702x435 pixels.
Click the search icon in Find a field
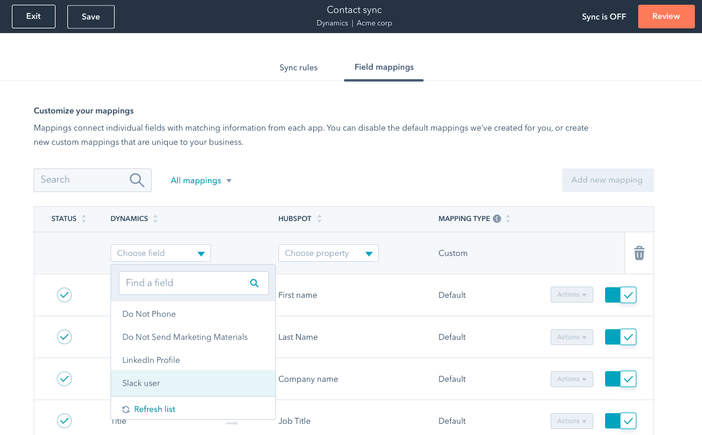click(x=254, y=283)
